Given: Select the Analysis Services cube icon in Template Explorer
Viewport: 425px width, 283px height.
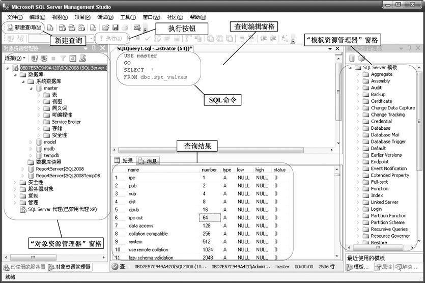Looking at the screenshot, I should point(361,59).
